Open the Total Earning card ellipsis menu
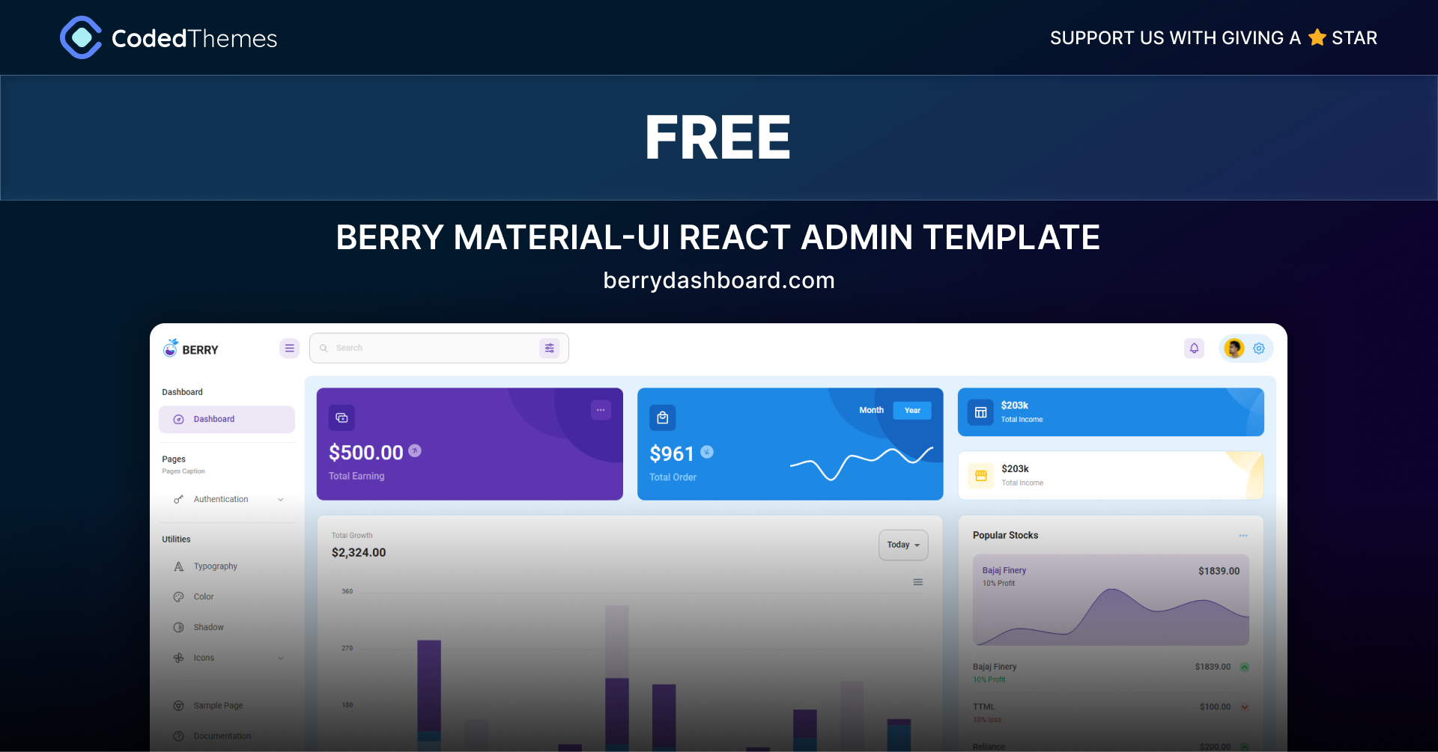 point(601,410)
